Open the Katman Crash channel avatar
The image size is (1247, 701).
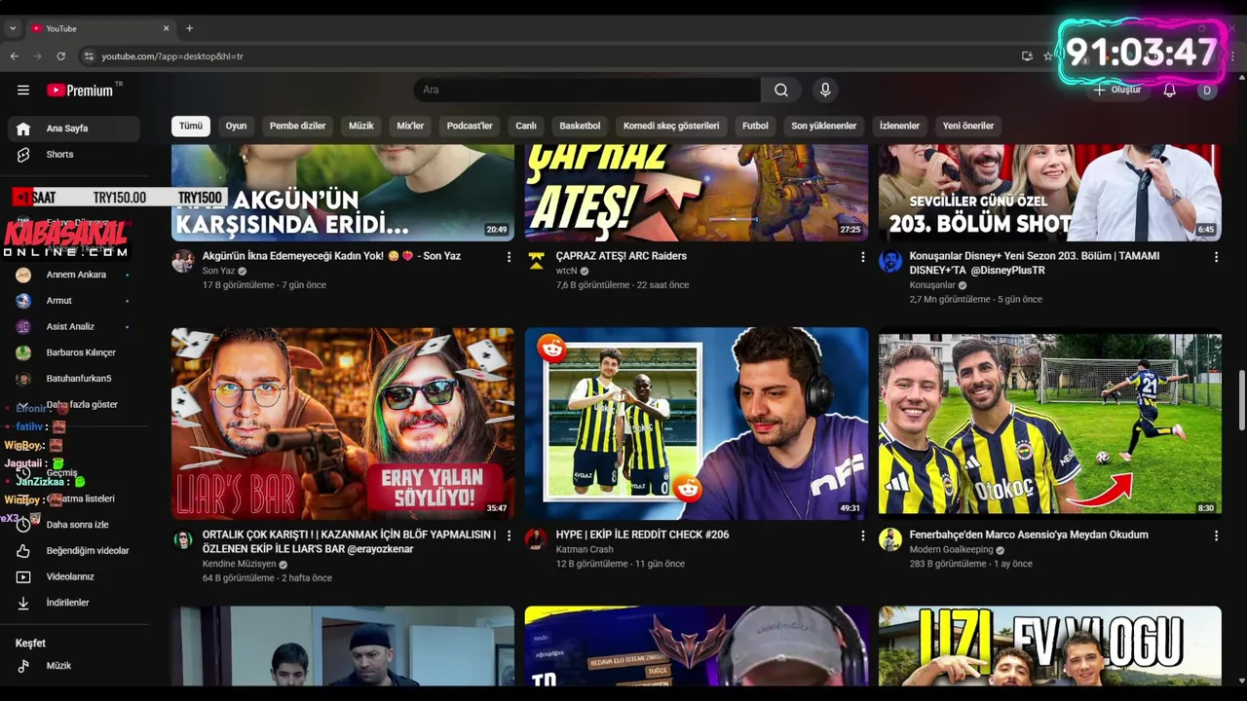click(537, 539)
